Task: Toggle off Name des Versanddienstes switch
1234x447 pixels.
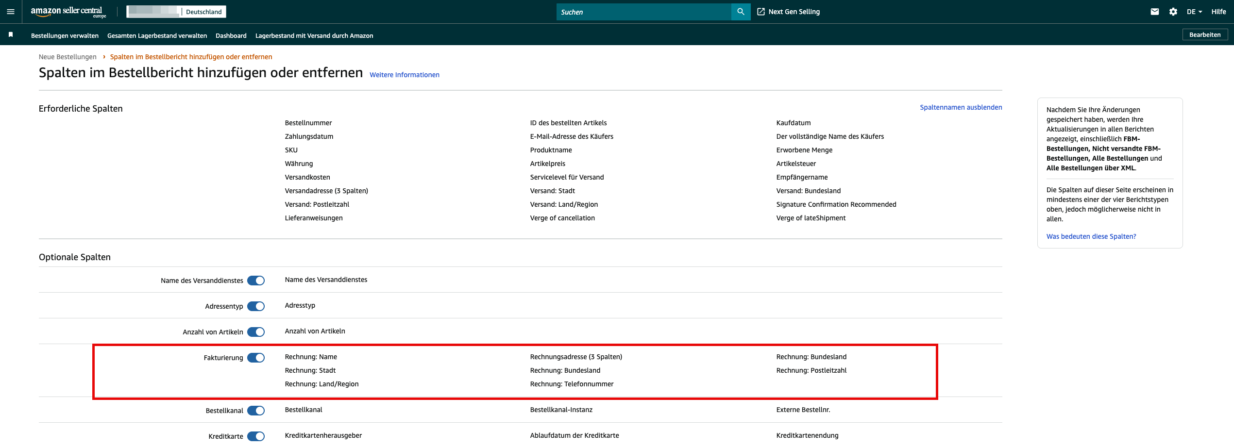Action: 256,281
